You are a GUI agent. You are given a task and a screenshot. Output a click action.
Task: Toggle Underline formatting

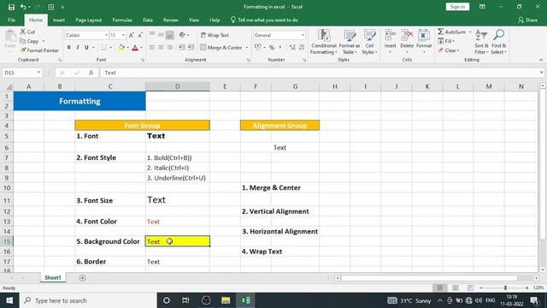[86, 48]
